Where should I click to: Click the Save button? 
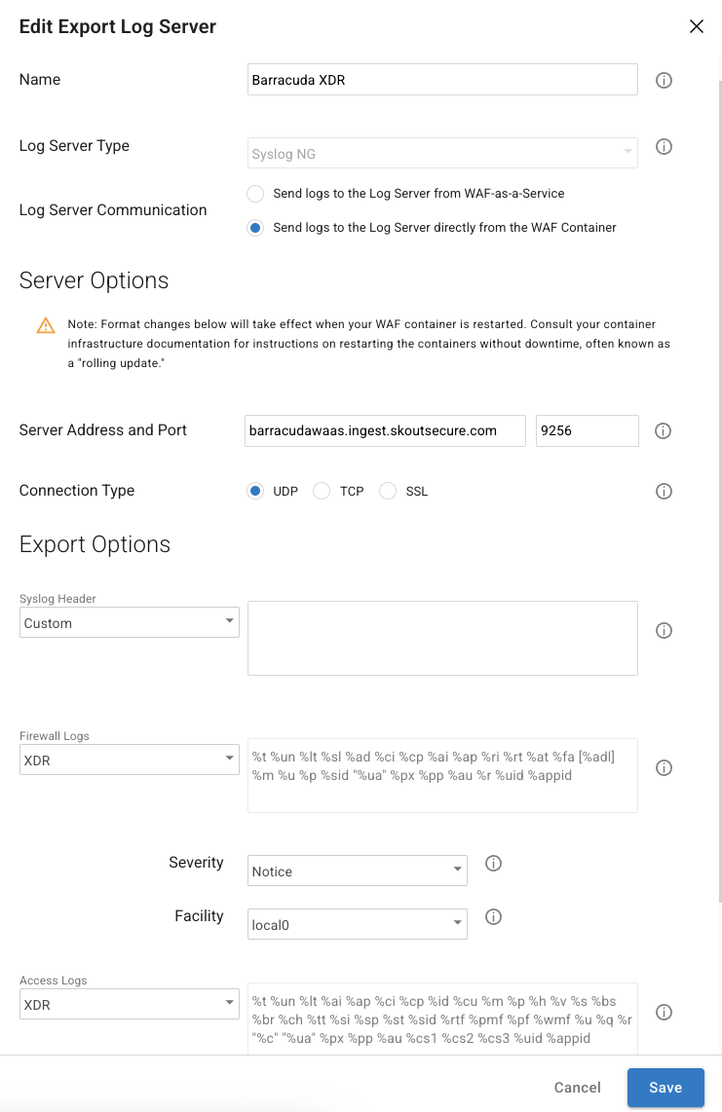665,1088
